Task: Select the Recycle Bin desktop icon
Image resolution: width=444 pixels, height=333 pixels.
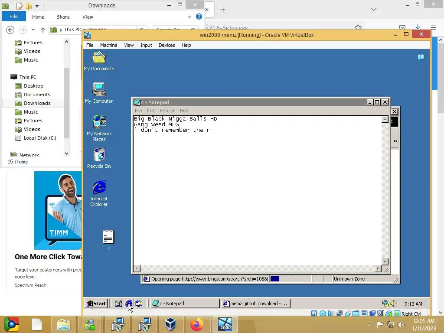Action: tap(99, 158)
